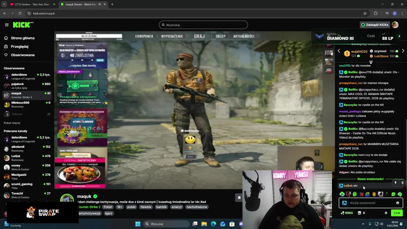Screen dimensions: 407x229
Task: Insert first green headphone emote
Action: point(342,194)
